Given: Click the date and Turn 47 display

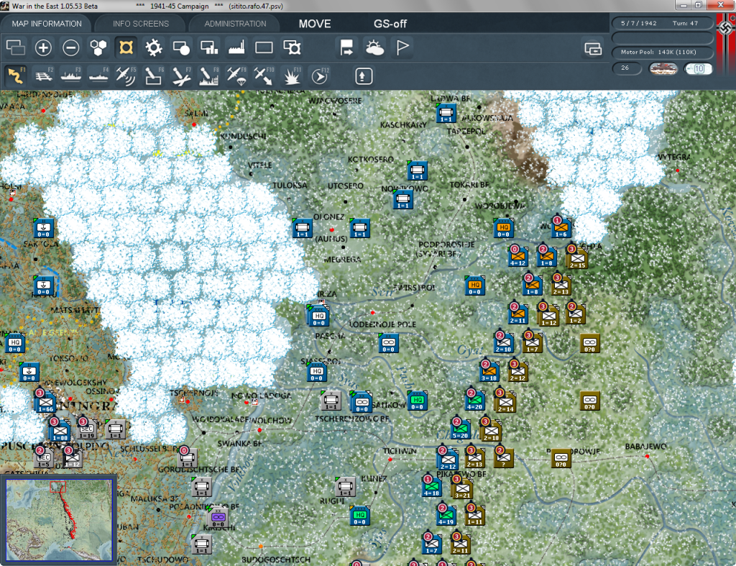Looking at the screenshot, I should tap(662, 23).
